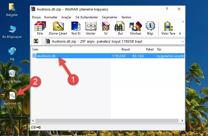
Task: Click the WinRAR title bar icon
Action: click(33, 9)
